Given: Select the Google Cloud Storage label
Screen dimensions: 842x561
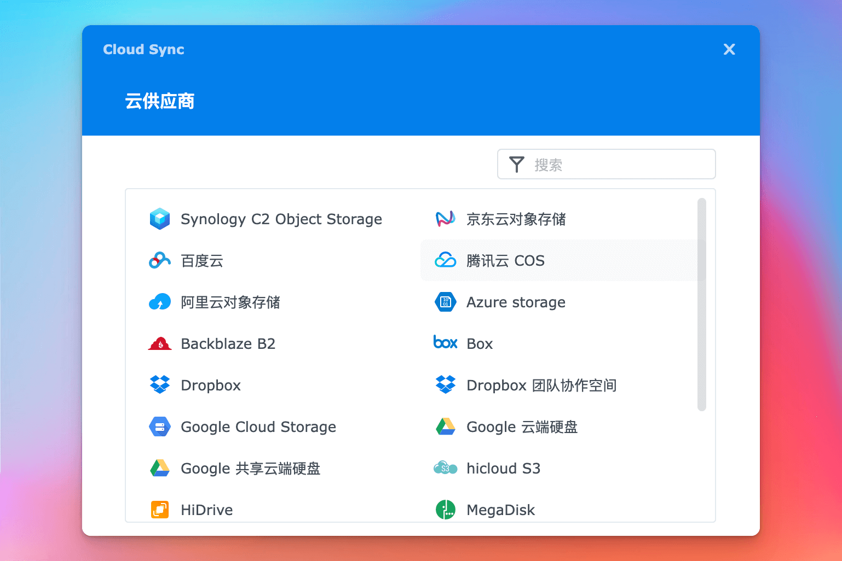Looking at the screenshot, I should [x=258, y=427].
